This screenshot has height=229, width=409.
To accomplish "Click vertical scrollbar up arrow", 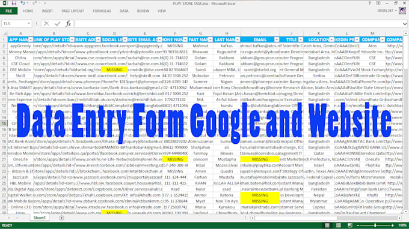I will coord(405,34).
